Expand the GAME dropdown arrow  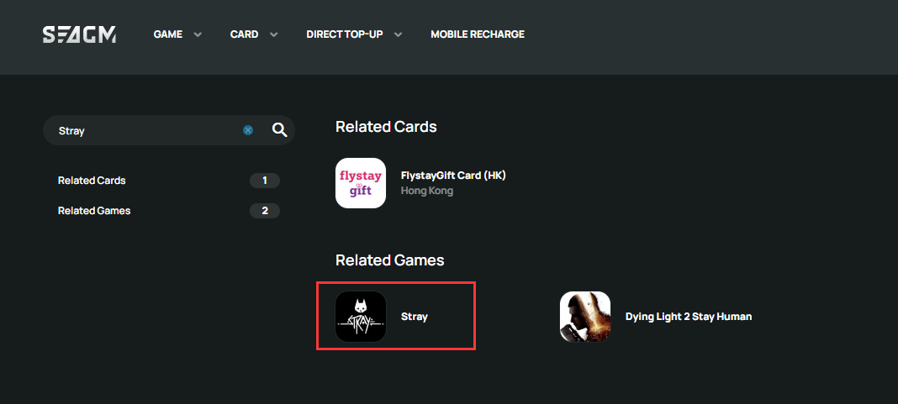click(x=198, y=34)
